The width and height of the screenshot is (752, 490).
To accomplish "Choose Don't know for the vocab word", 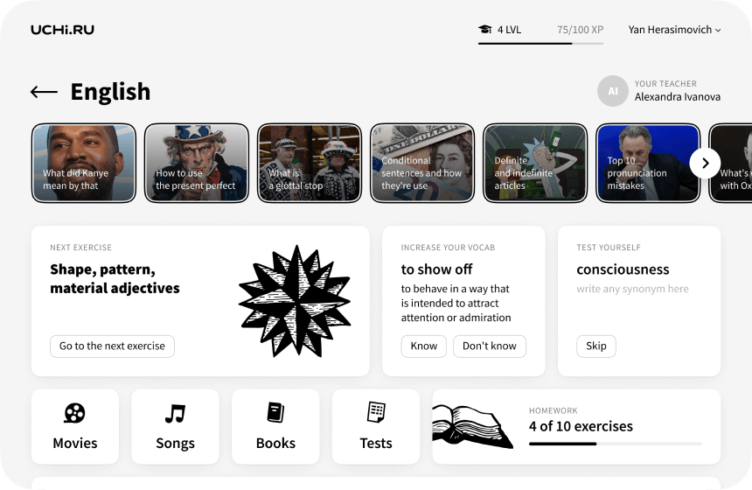I will click(489, 346).
